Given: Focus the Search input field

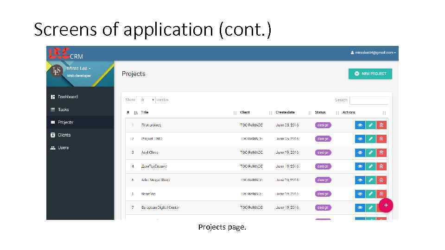Looking at the screenshot, I should point(369,100).
